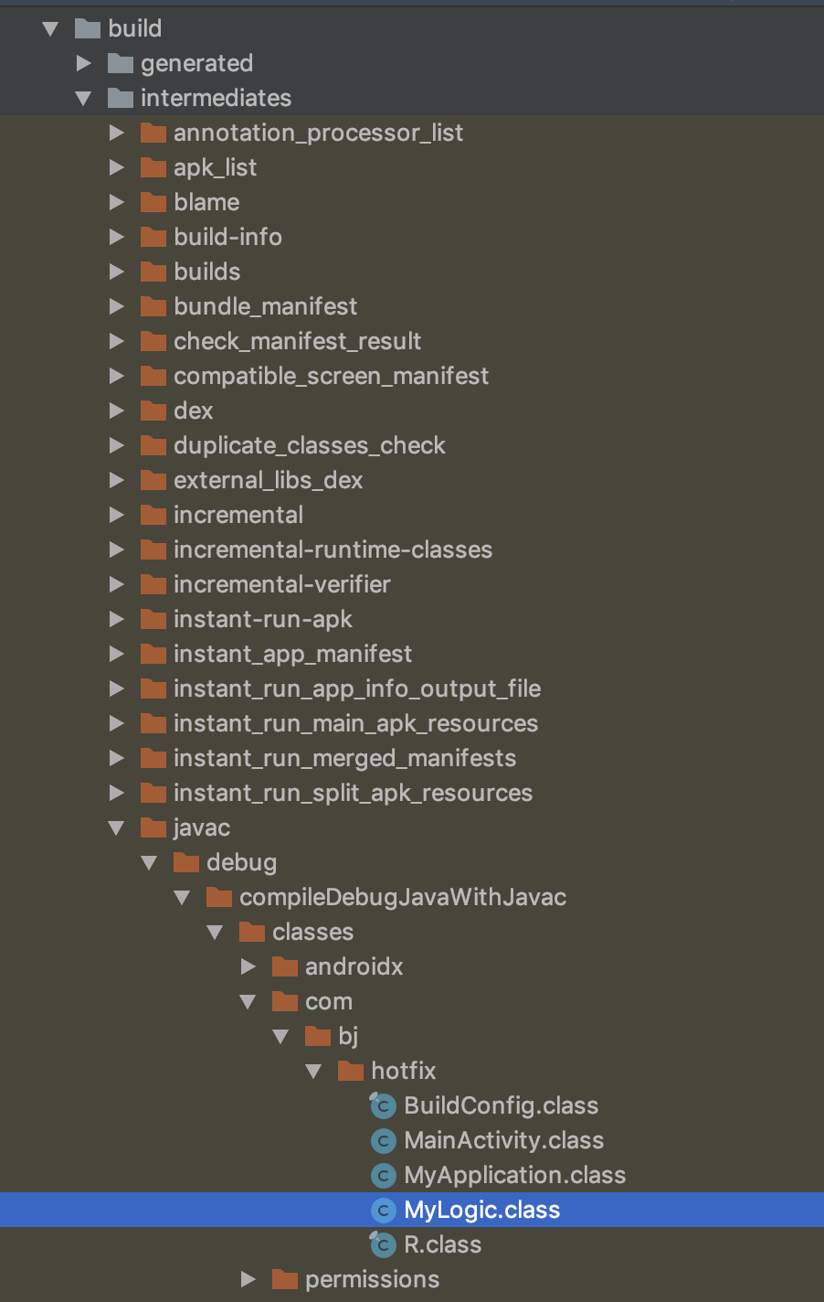
Task: Click the R.class file icon
Action: (383, 1244)
